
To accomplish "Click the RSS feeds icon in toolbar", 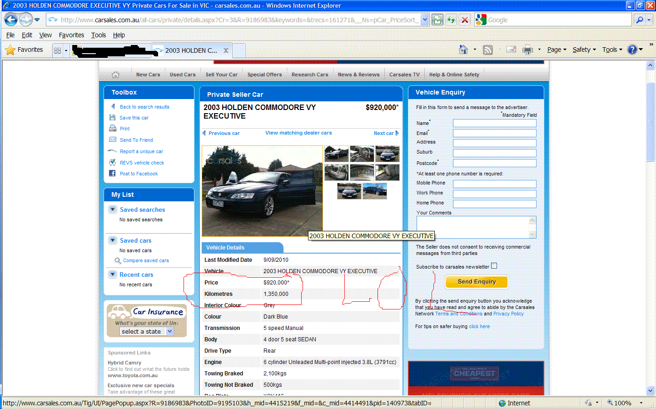I will pos(487,50).
